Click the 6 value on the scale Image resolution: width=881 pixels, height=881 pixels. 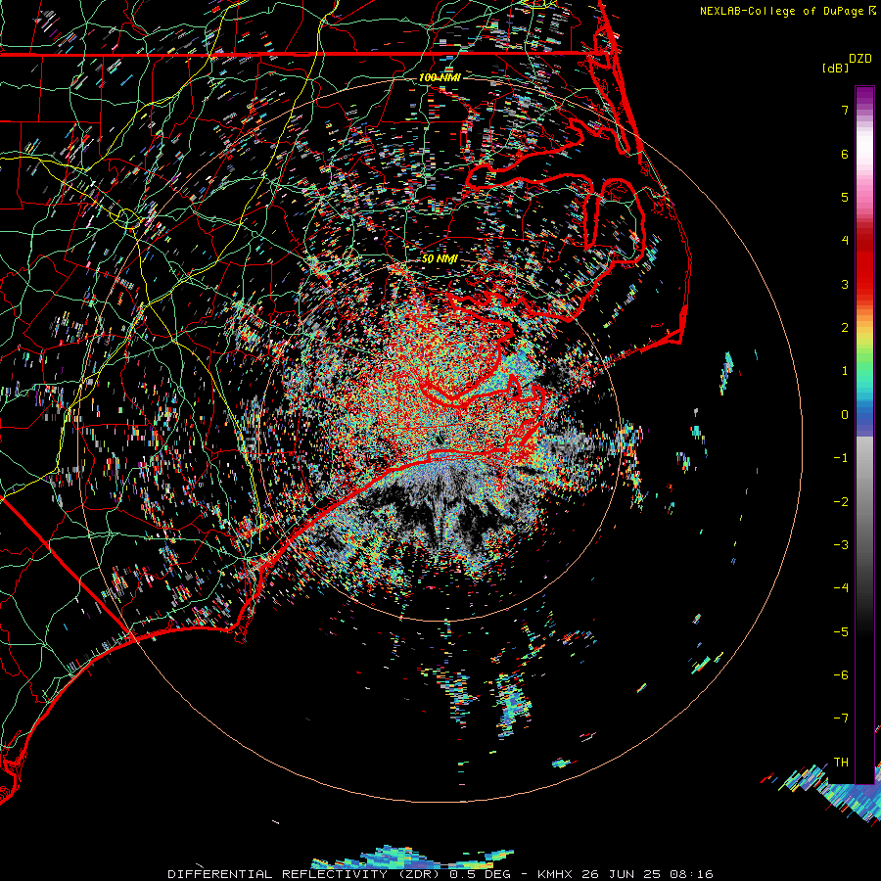[845, 154]
